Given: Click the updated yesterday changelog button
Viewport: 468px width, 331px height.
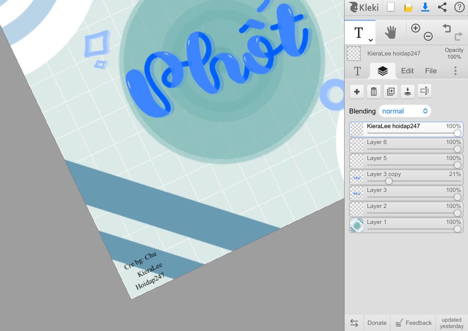Looking at the screenshot, I should click(452, 323).
